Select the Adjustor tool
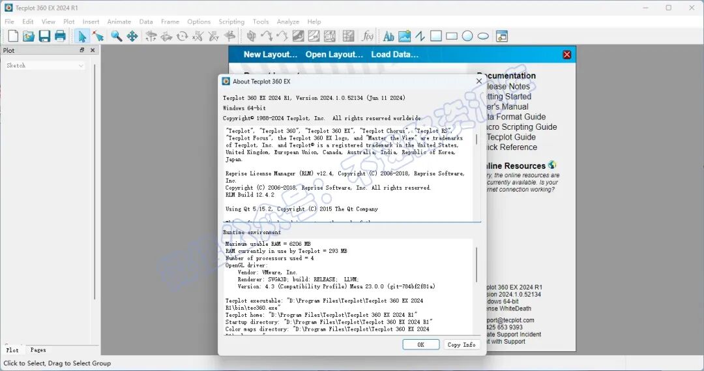Image resolution: width=704 pixels, height=371 pixels. click(x=98, y=36)
